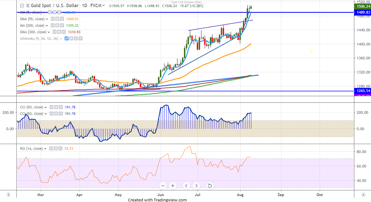This screenshot has height=202, width=371.
Task: Expand MA (5, close) options arrow
Action: tap(44, 12)
